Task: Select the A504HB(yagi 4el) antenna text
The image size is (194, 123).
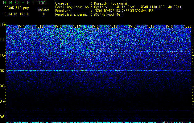Action: pyautogui.click(x=109, y=14)
